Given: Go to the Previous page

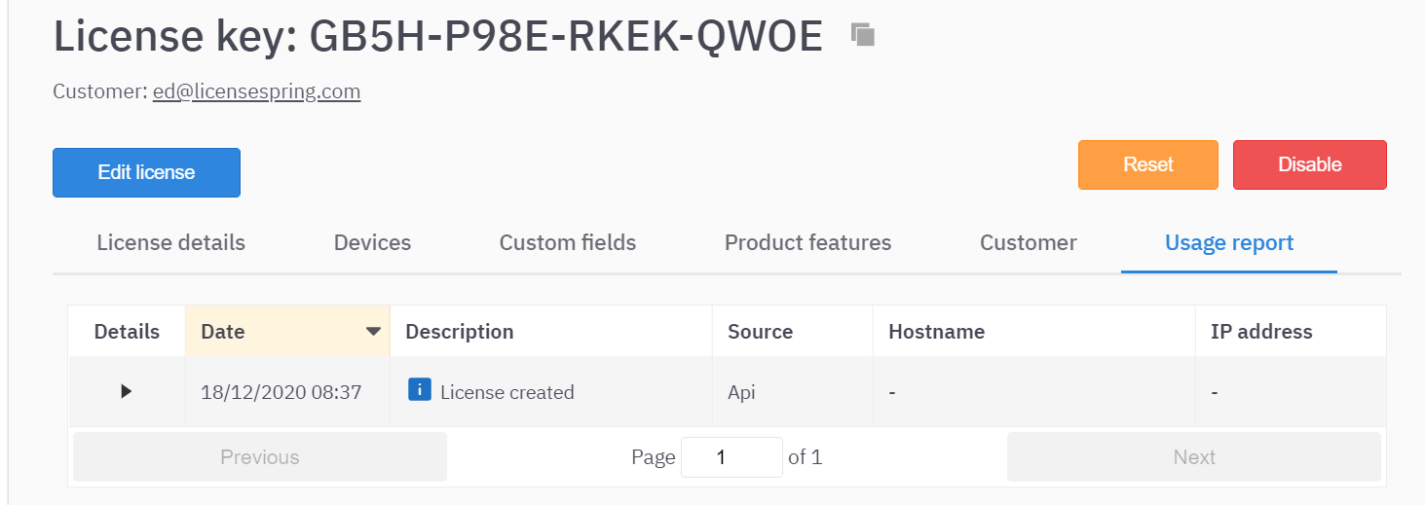Looking at the screenshot, I should (x=259, y=457).
